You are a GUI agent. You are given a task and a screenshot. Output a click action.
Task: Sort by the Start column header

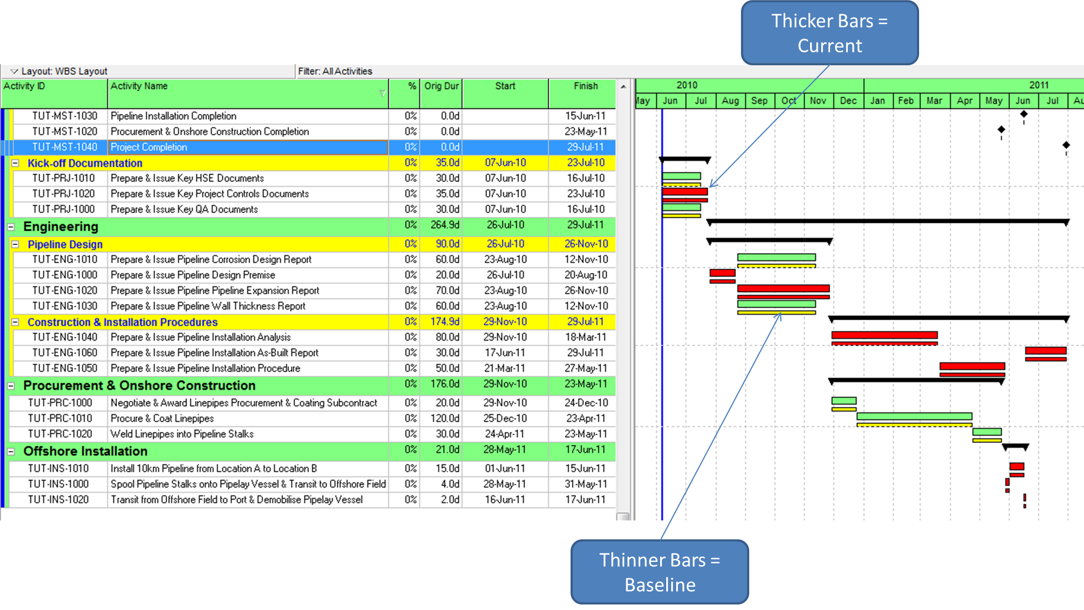[505, 86]
